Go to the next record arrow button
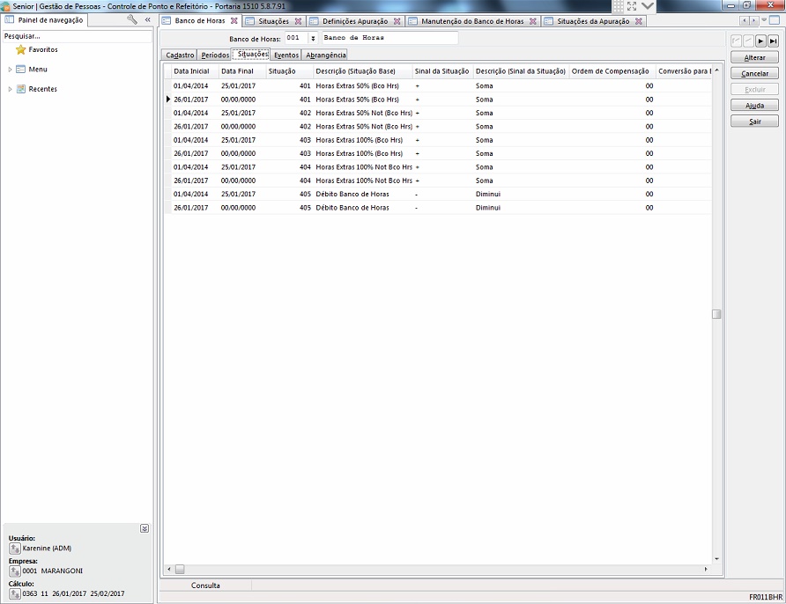This screenshot has width=786, height=604. pyautogui.click(x=760, y=41)
